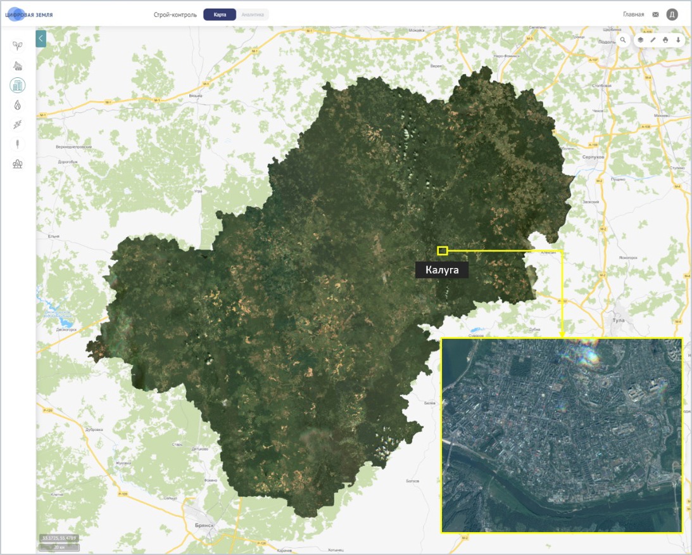Switch to the Карта tab
Screen dimensions: 692x555
(220, 15)
